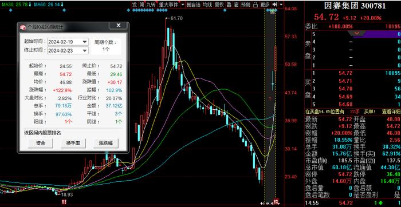Image resolution: width=401 pixels, height=207 pixels.
Task: Click the 发 toolbar icon
Action: click(134, 5)
